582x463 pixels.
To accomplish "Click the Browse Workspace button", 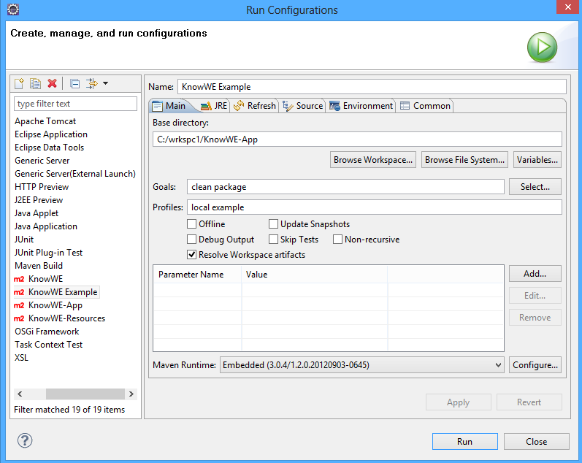I will coord(373,160).
